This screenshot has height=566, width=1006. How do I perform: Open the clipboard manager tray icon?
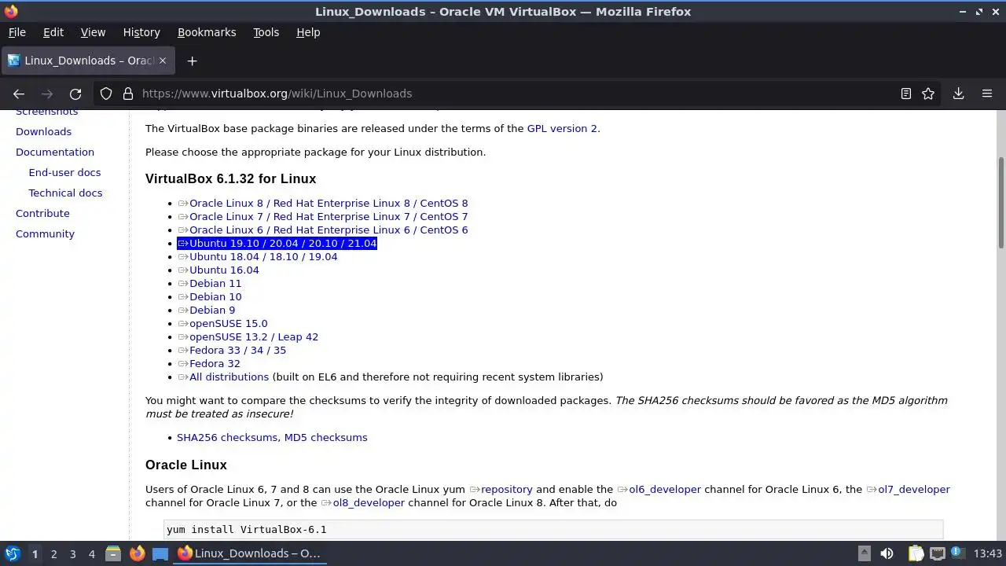[x=916, y=553]
